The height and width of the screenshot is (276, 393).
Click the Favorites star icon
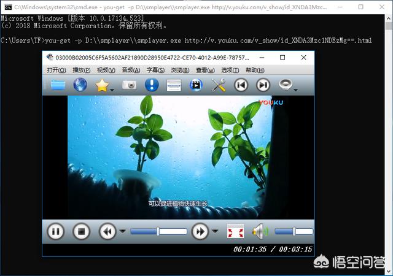[102, 85]
